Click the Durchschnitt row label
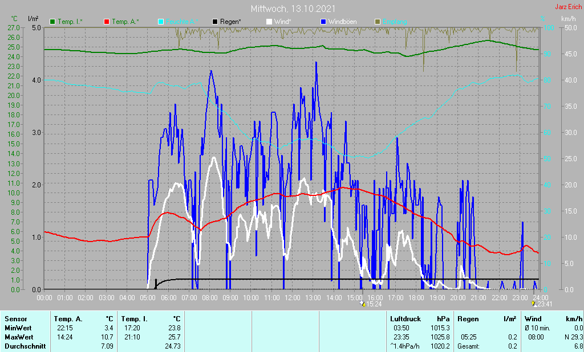 (x=25, y=346)
